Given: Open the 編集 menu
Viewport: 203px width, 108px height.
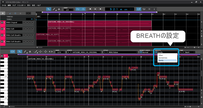Looking at the screenshot, I should (x=9, y=5).
